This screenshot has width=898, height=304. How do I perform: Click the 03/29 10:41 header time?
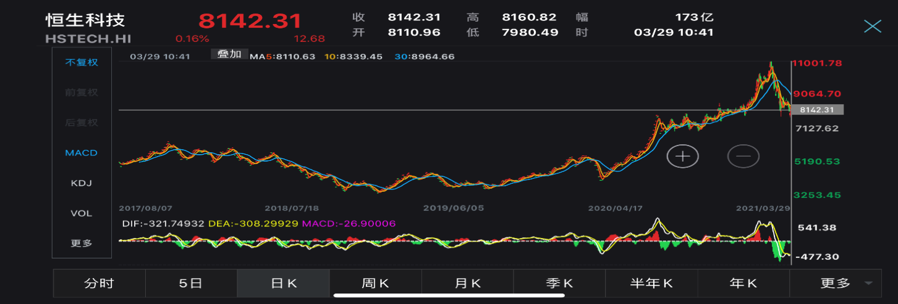[674, 32]
